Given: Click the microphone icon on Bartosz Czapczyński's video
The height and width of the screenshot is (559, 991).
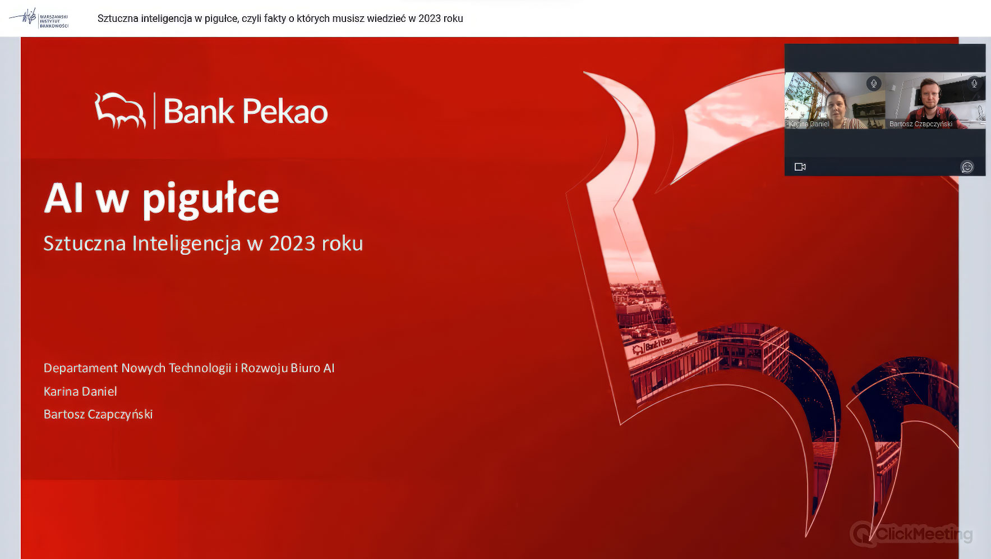Looking at the screenshot, I should [974, 84].
